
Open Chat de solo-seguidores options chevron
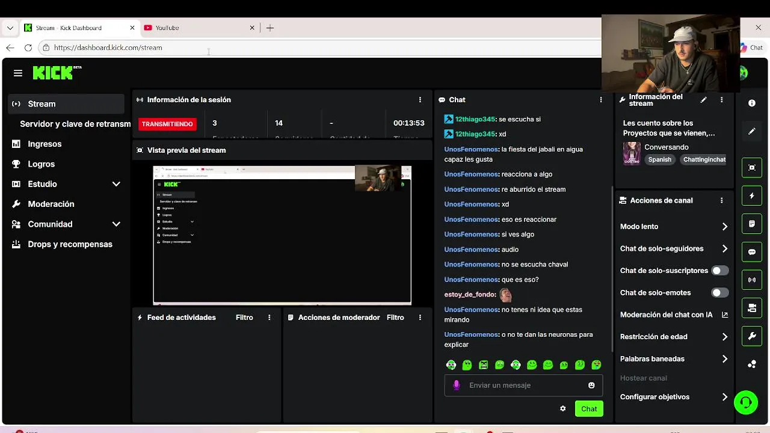coord(724,249)
